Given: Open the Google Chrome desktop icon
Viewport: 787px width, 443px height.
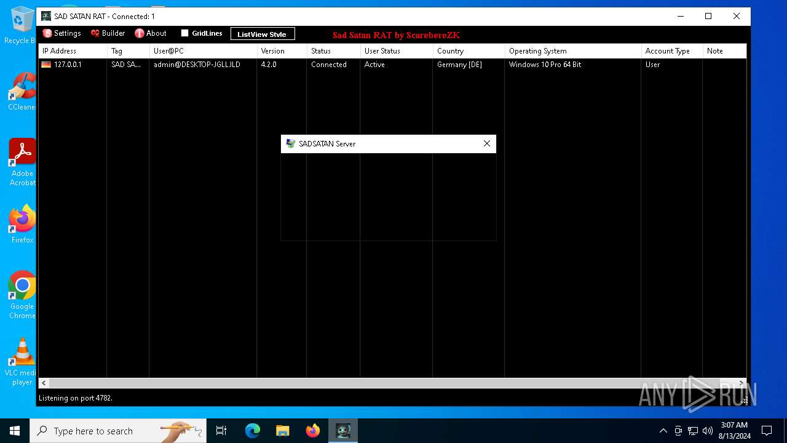Looking at the screenshot, I should coord(22,295).
